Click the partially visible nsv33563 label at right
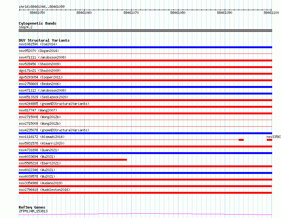 point(274,137)
